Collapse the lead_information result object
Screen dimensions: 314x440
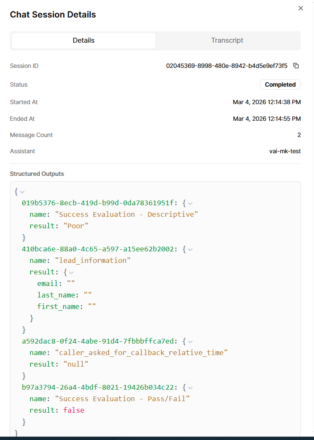71,272
